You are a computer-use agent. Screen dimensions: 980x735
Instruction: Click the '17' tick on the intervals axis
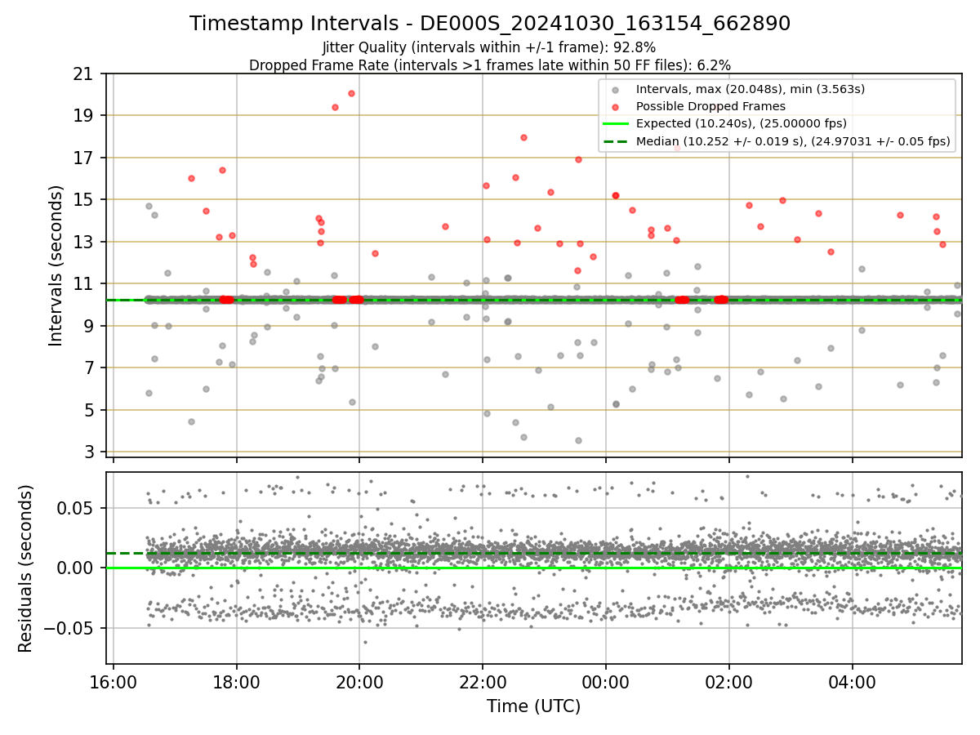pos(83,158)
